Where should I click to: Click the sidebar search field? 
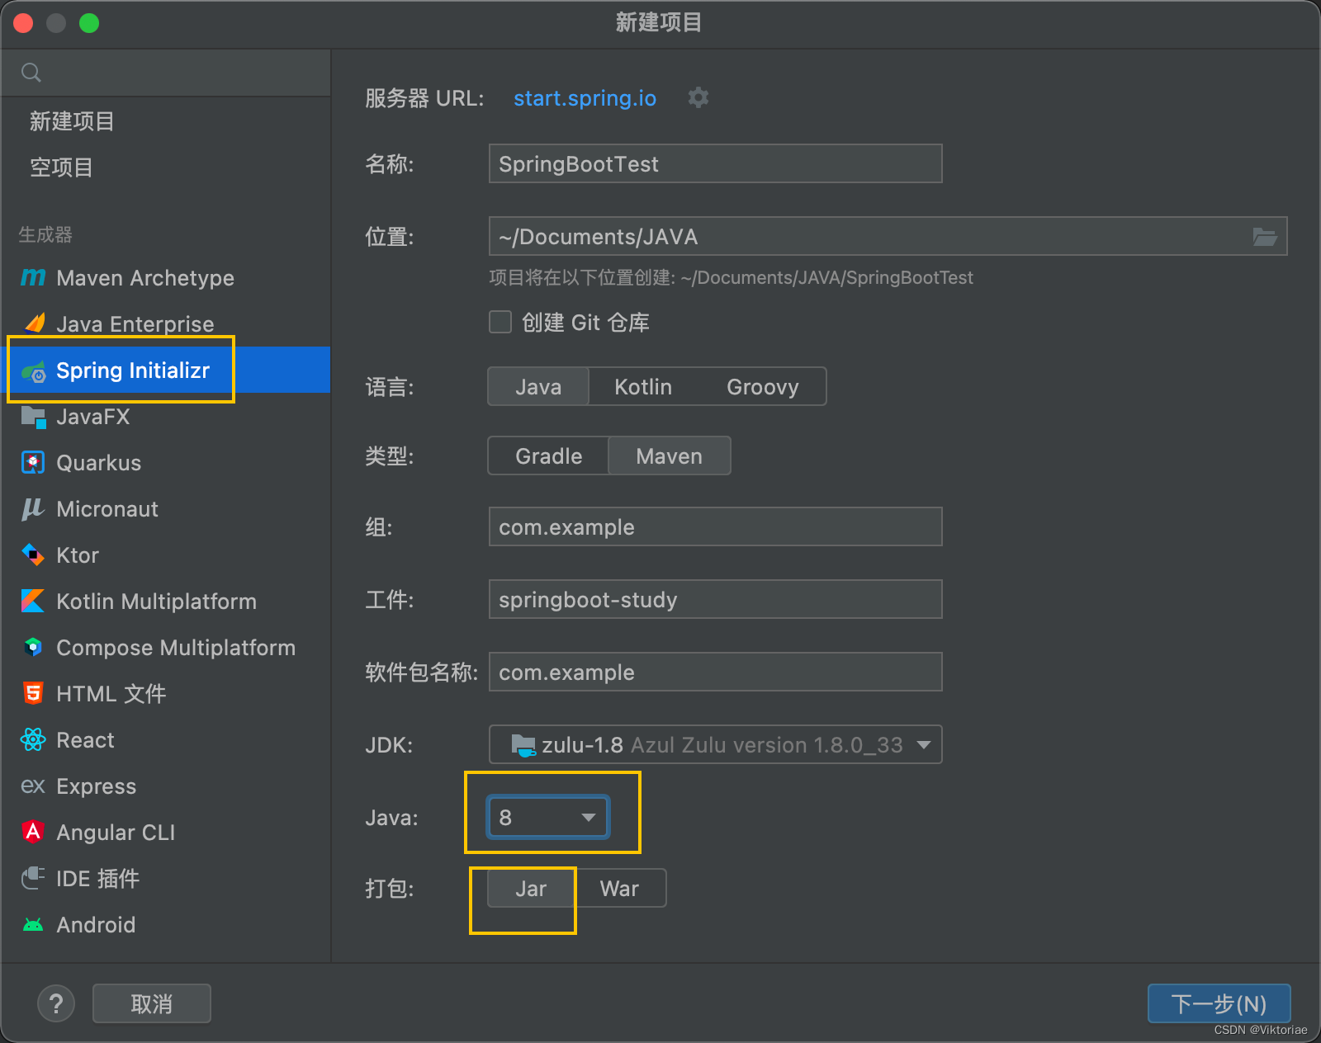click(165, 73)
